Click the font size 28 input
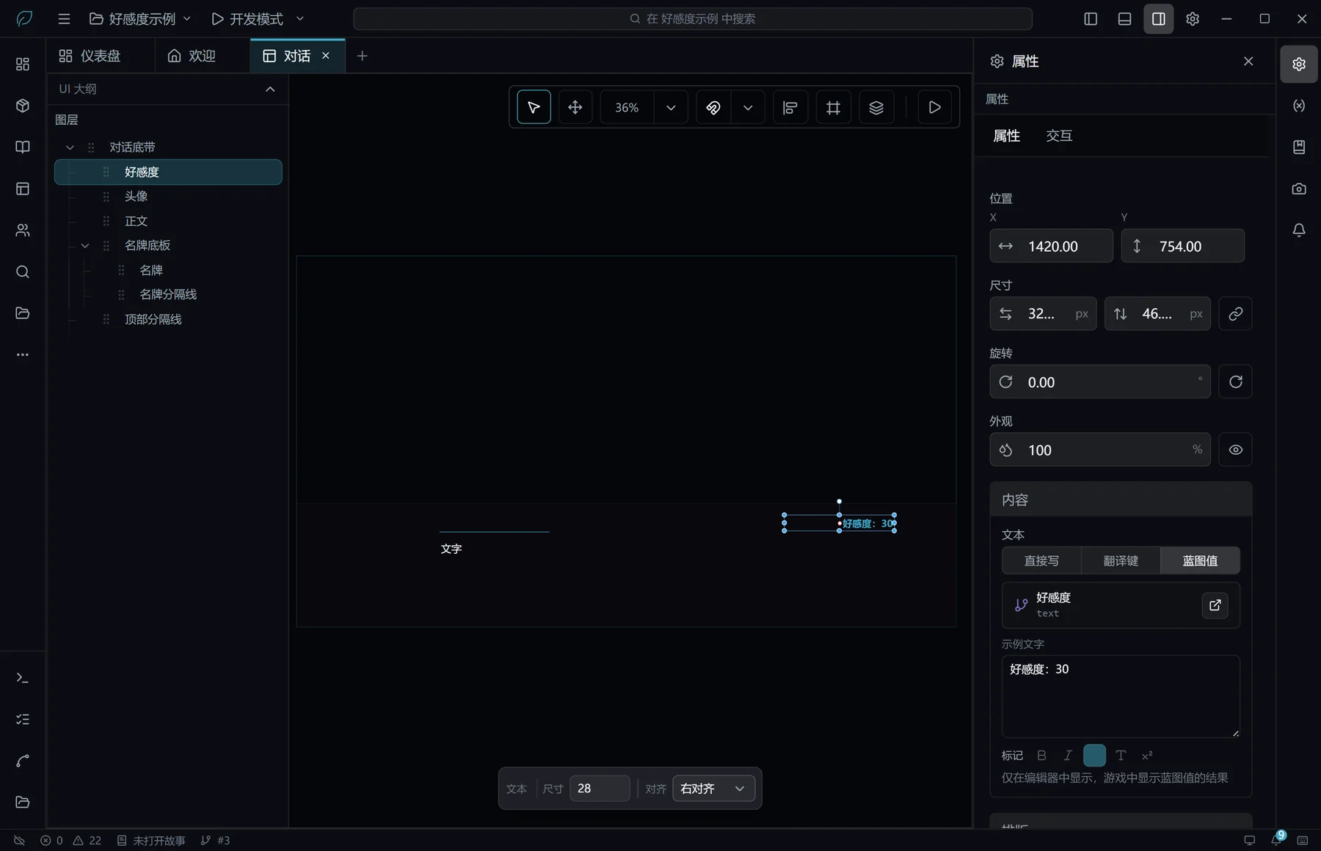Screen dimensions: 1321x851 (600, 789)
